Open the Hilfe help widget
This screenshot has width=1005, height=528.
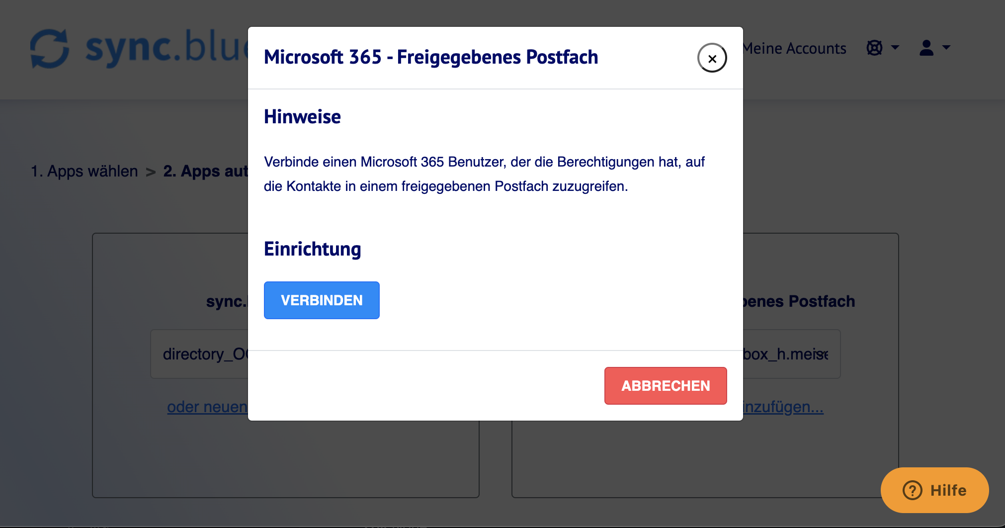click(x=934, y=490)
